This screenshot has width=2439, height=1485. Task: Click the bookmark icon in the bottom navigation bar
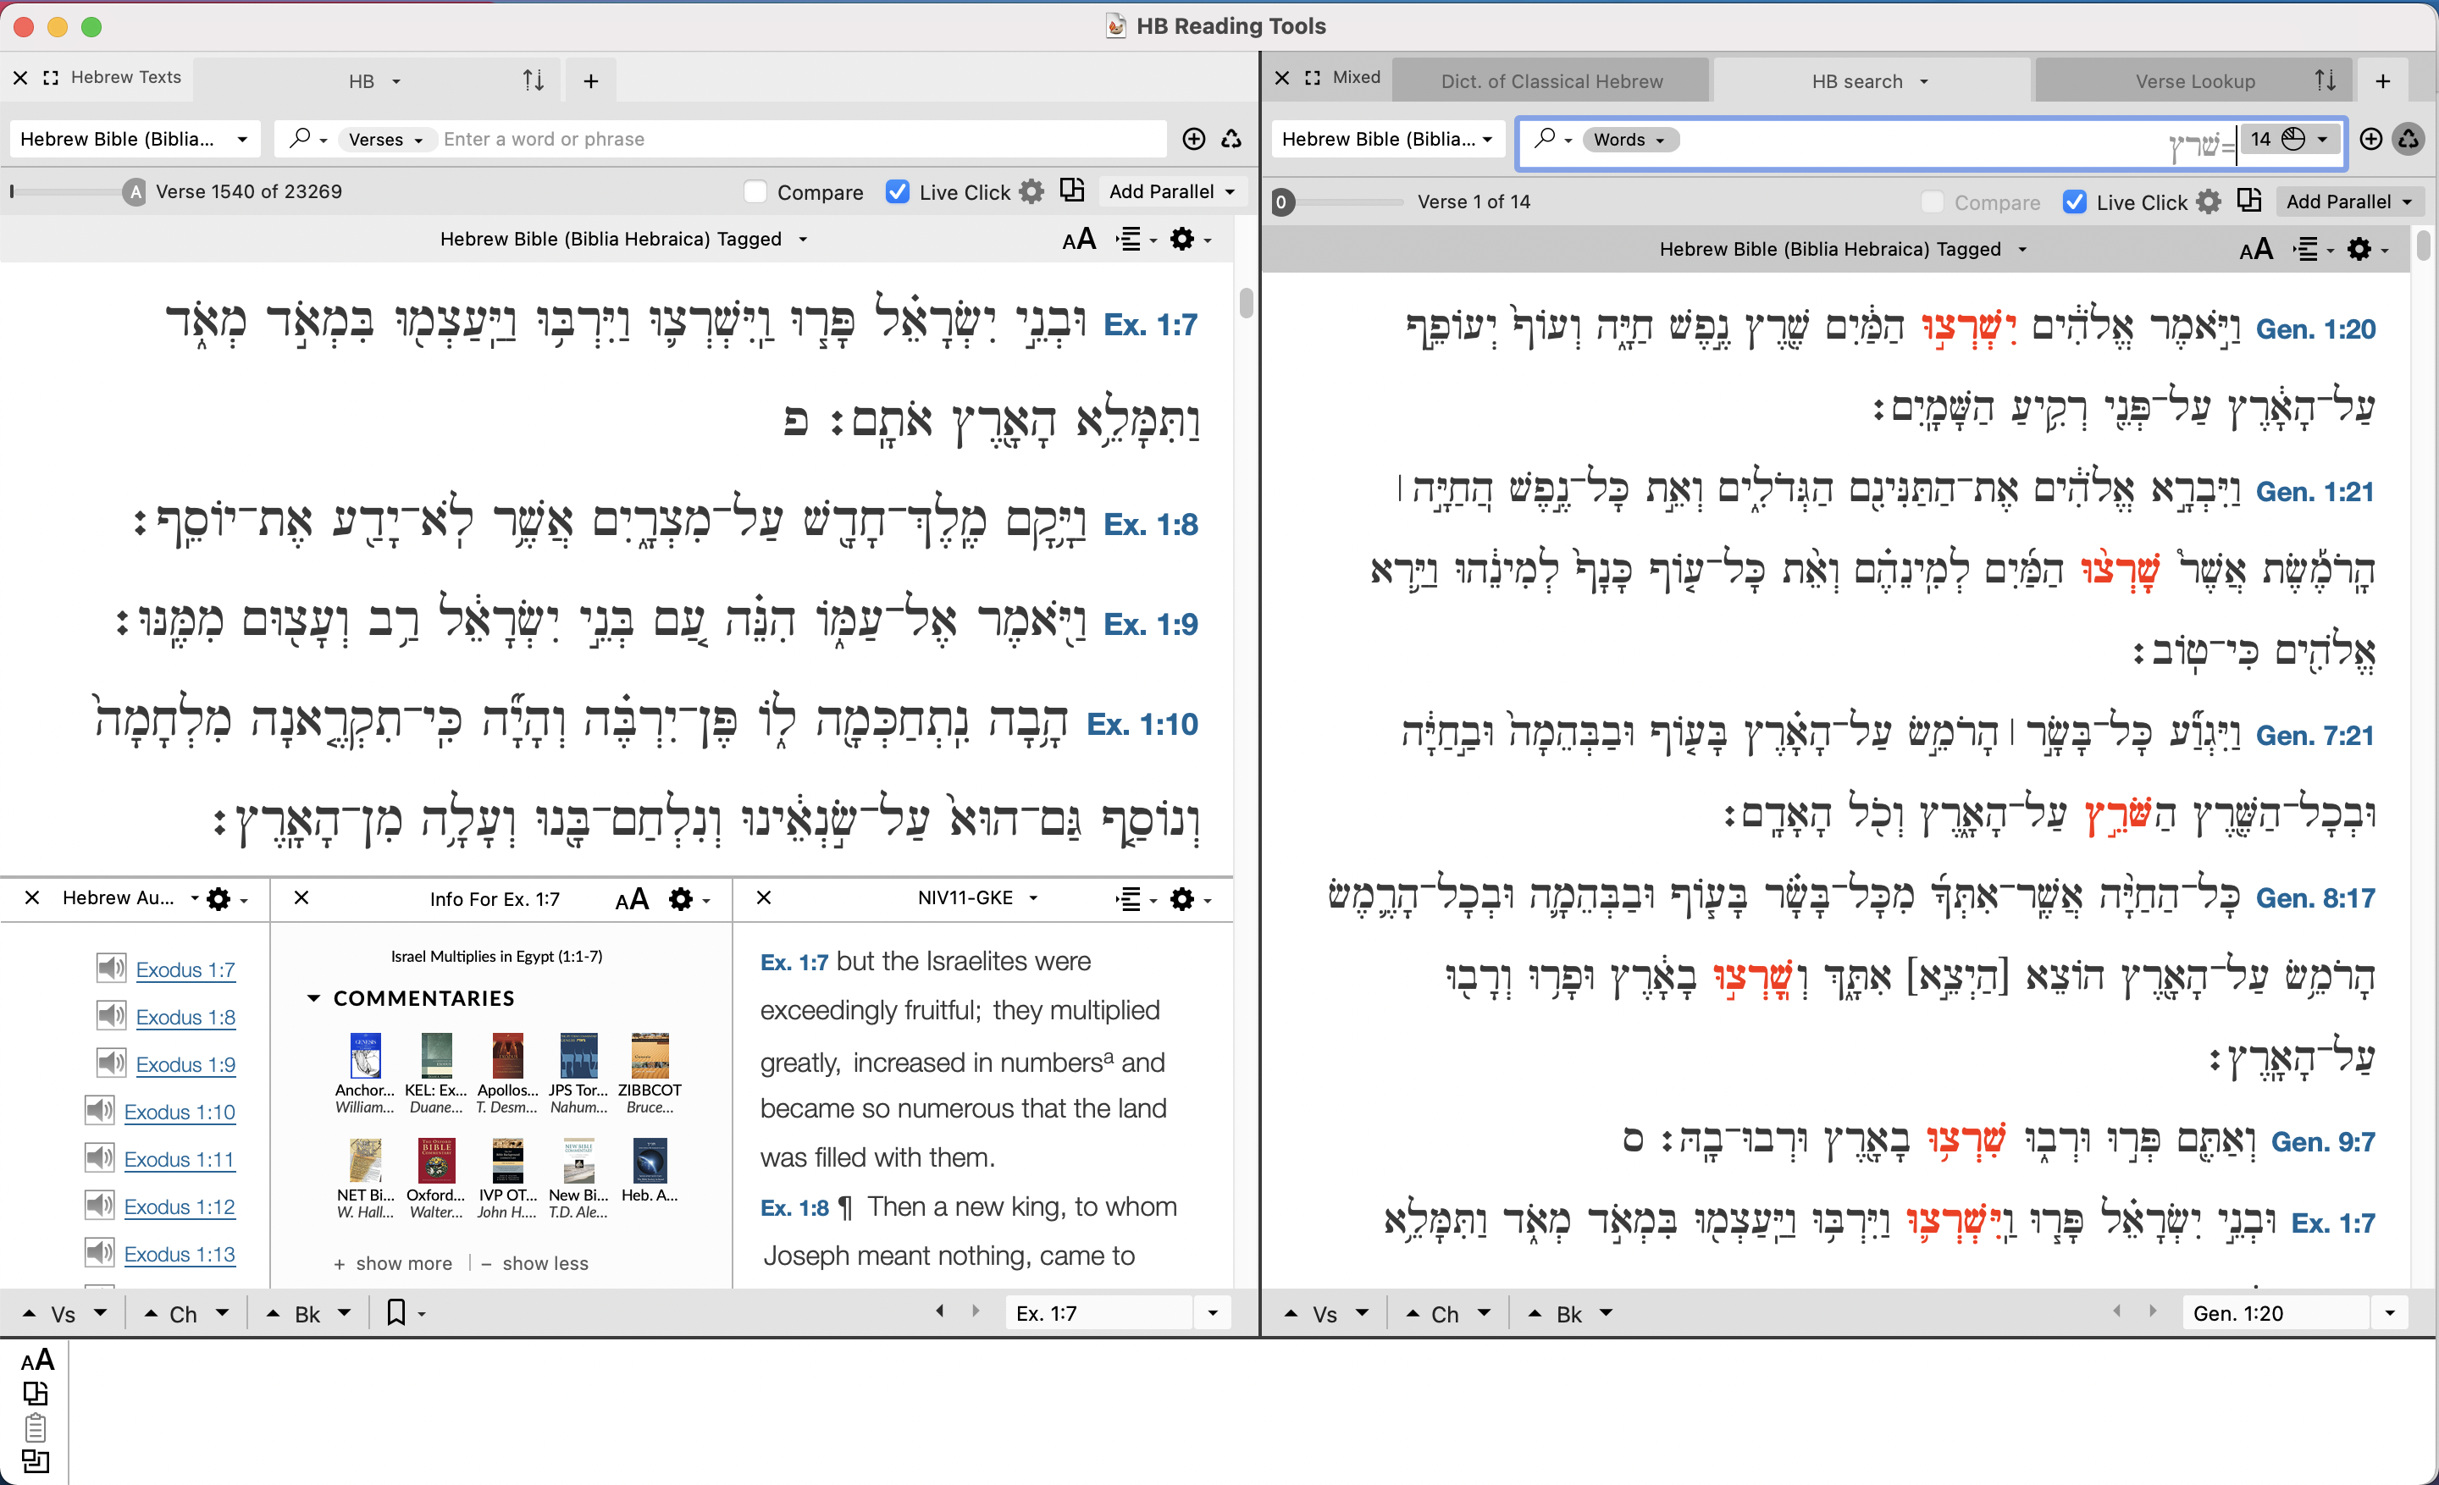[397, 1313]
